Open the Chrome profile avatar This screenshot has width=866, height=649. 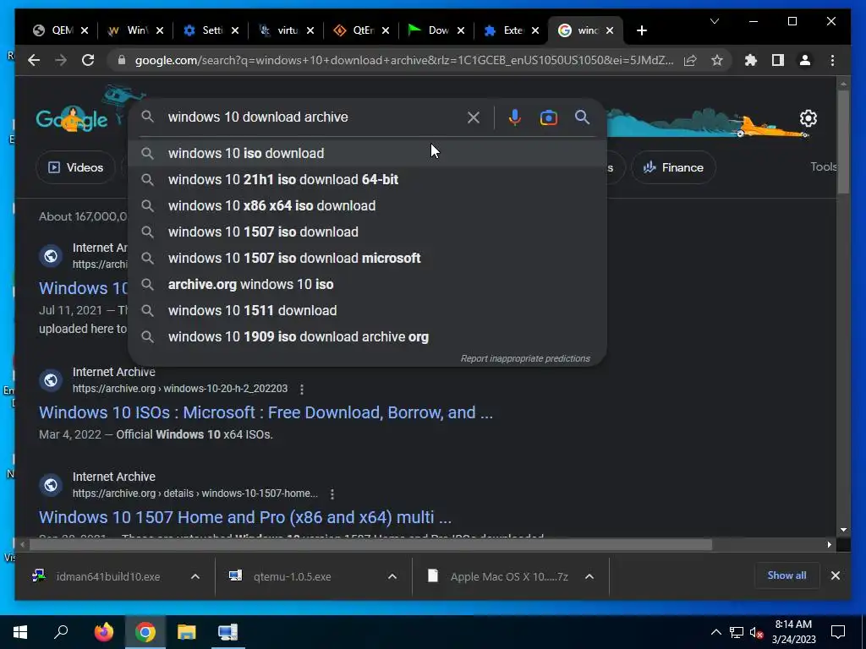click(x=805, y=60)
